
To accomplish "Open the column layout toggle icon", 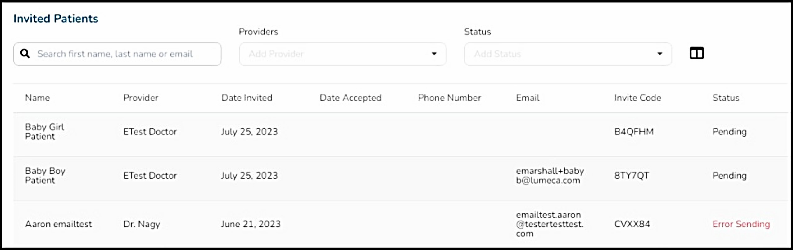I will 696,53.
